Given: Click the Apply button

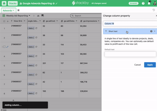Looking at the screenshot, I should 150,65.
